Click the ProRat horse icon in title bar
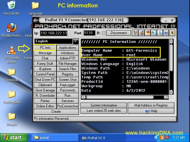 [36, 20]
